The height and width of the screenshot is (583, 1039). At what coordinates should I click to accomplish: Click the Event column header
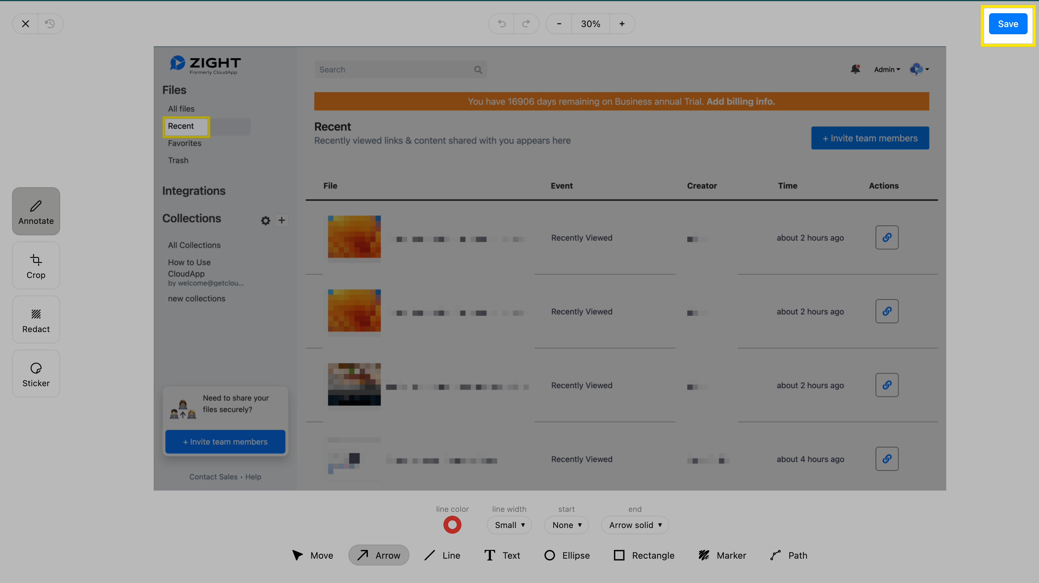(x=561, y=186)
